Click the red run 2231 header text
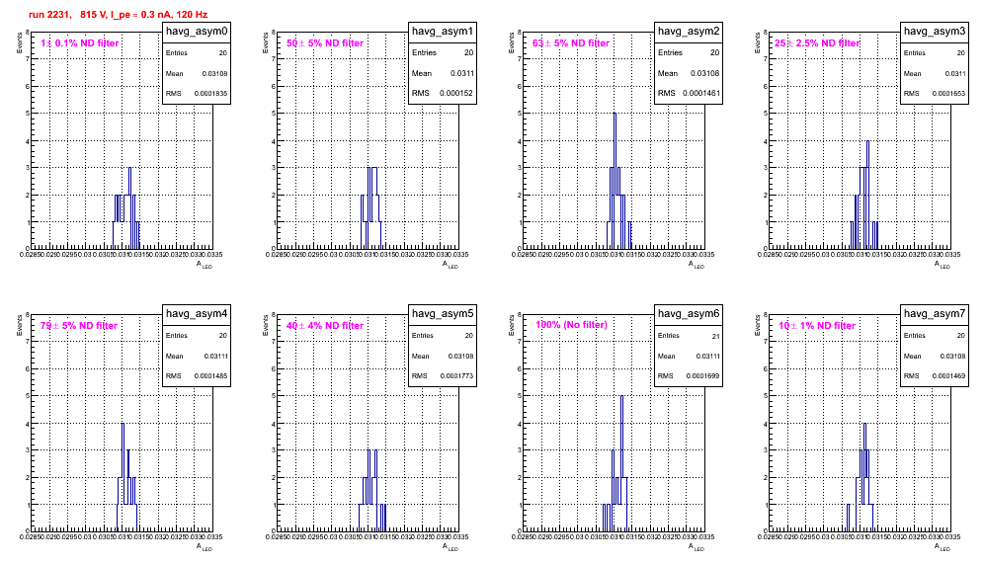The width and height of the screenshot is (984, 565). pos(118,15)
